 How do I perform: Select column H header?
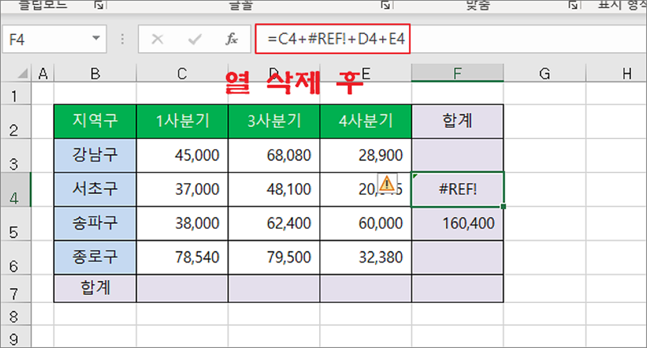(x=616, y=74)
